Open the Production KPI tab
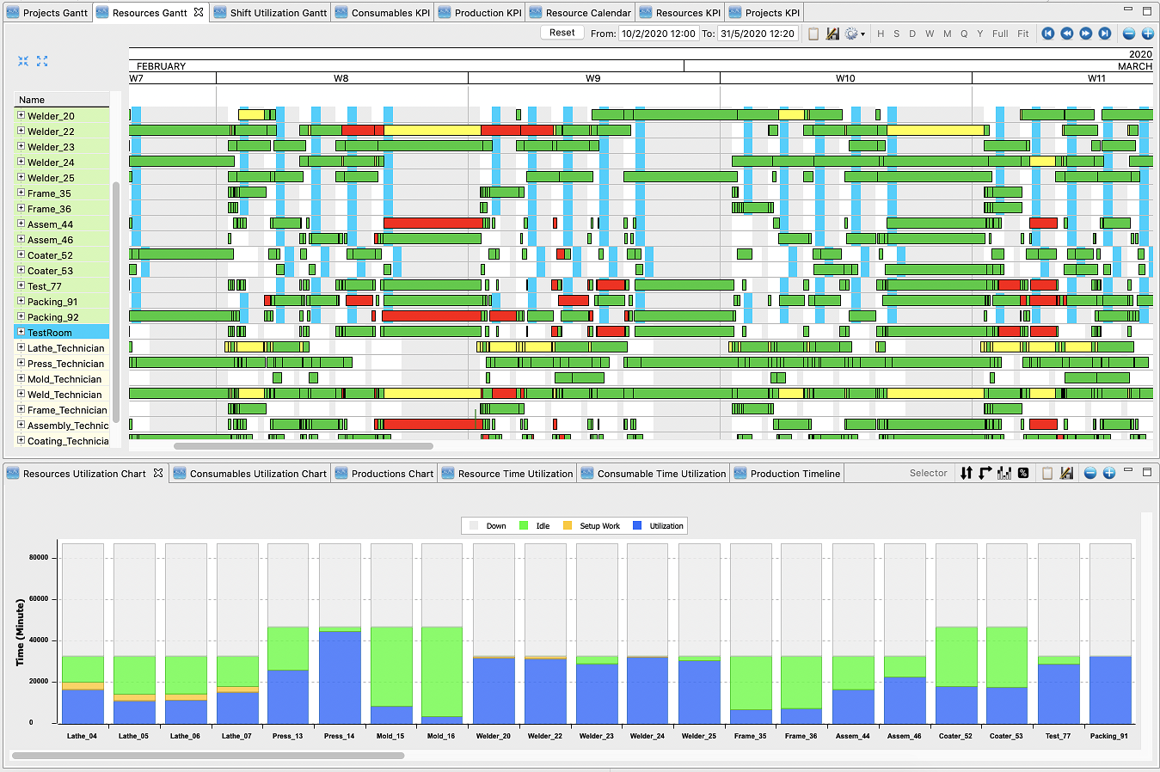This screenshot has width=1160, height=772. click(x=480, y=13)
